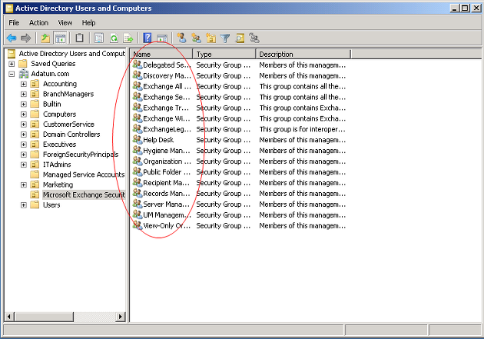Show or hide the Action pane icon
The image size is (484, 339).
(162, 38)
